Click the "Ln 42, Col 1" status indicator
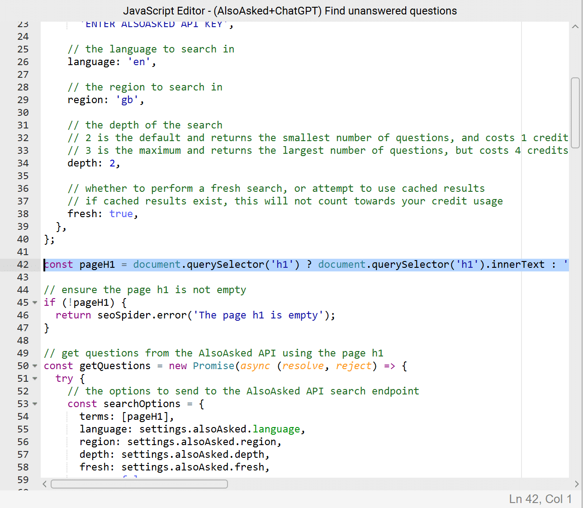The width and height of the screenshot is (583, 508). [540, 499]
